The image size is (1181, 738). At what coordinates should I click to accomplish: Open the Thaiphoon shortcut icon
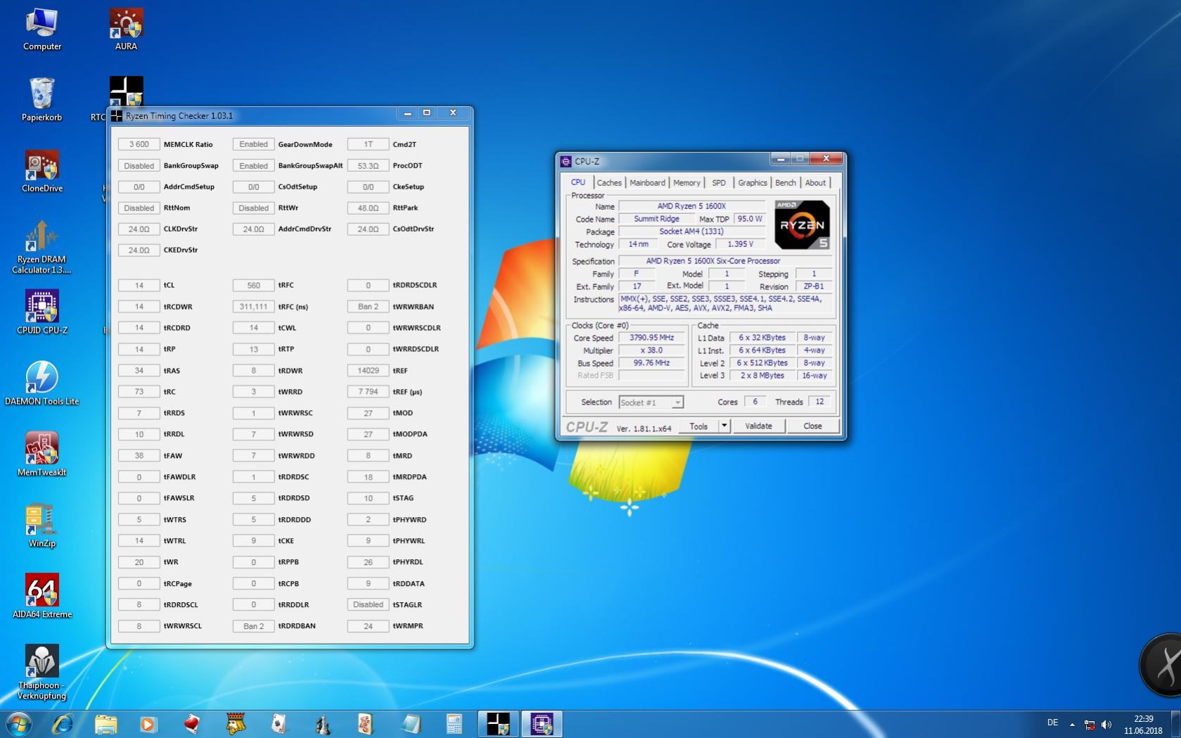pyautogui.click(x=42, y=661)
